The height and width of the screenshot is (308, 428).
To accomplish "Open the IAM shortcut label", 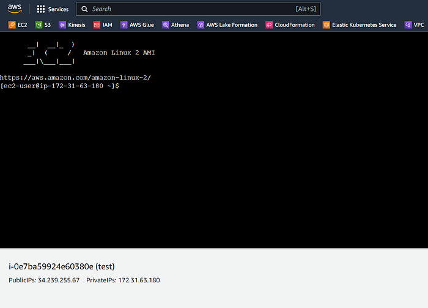I will point(107,25).
